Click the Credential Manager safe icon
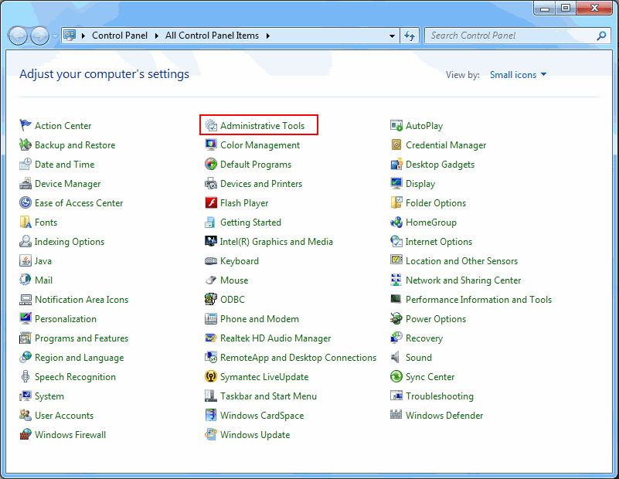The height and width of the screenshot is (479, 619). tap(396, 144)
